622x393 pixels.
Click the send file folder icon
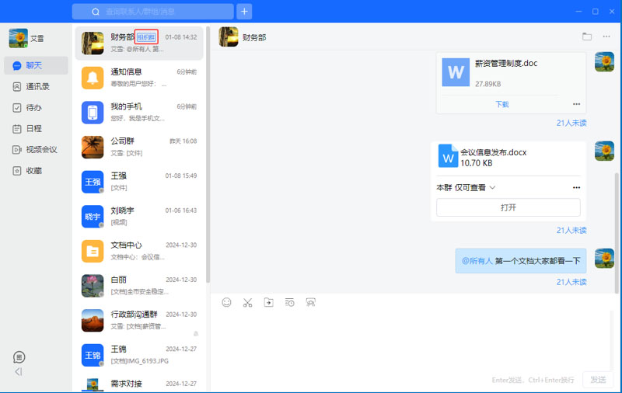tap(268, 302)
